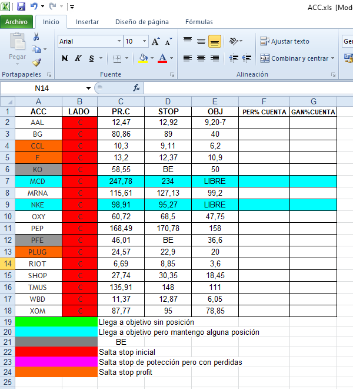Switch to the Insertar tab
This screenshot has height=389, width=353.
[x=87, y=22]
